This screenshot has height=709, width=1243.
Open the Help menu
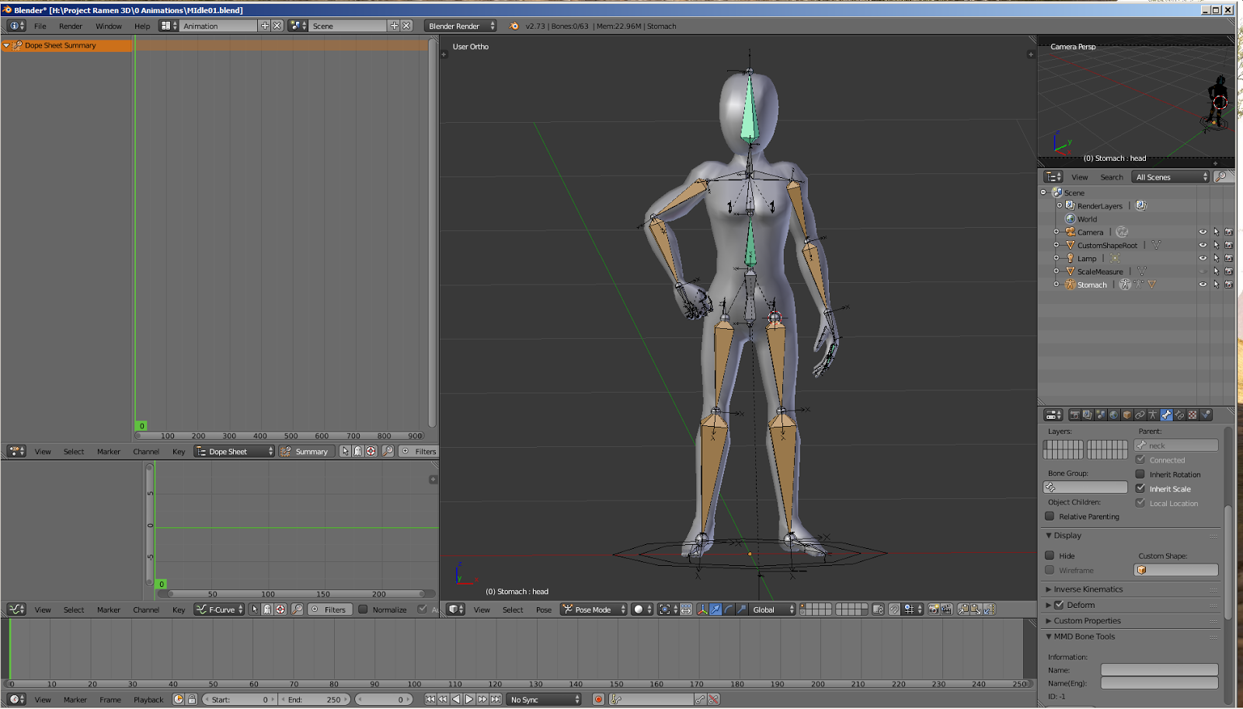142,26
